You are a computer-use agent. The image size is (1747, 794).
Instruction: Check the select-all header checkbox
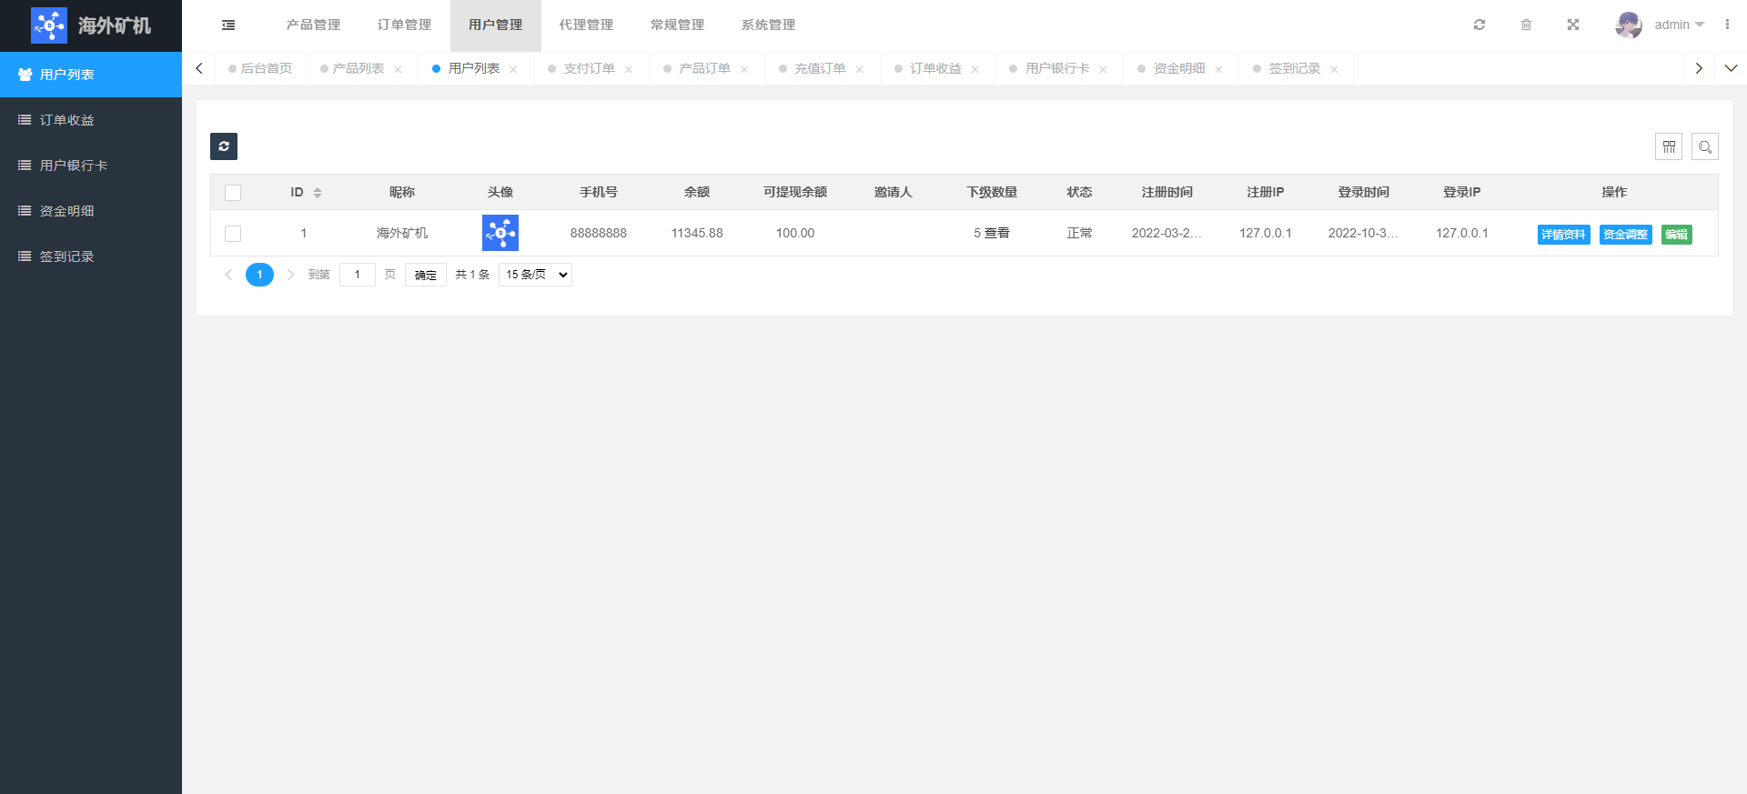pyautogui.click(x=233, y=193)
